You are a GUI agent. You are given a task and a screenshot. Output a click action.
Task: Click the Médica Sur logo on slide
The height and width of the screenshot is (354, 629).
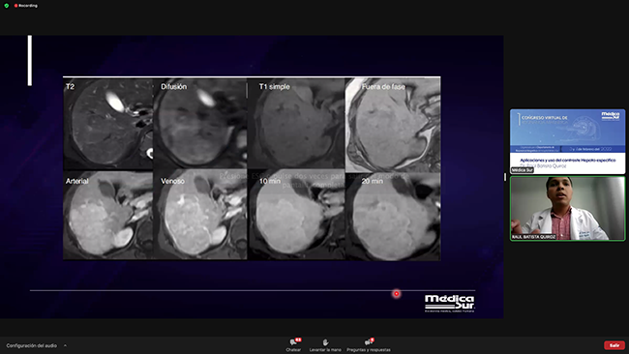click(x=450, y=304)
